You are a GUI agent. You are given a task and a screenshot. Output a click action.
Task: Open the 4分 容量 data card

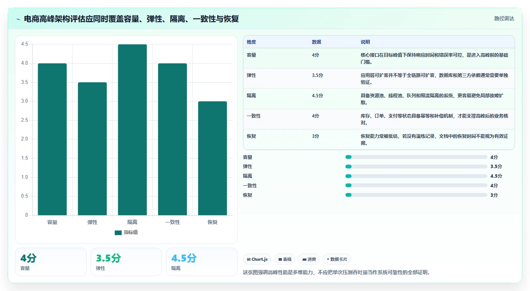click(51, 262)
